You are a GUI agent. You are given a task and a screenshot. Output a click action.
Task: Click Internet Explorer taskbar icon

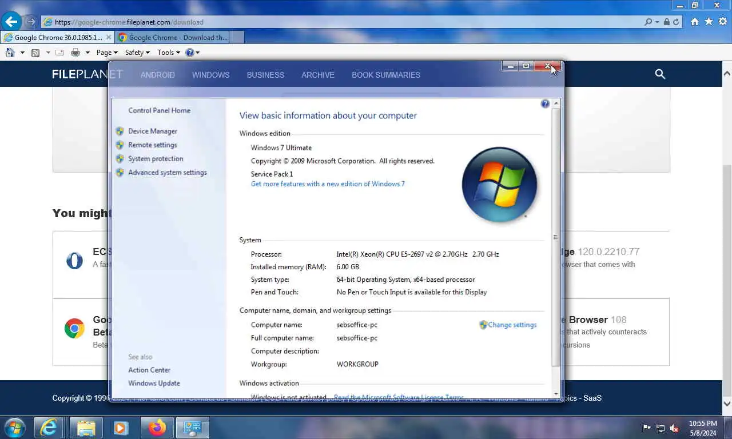49,428
